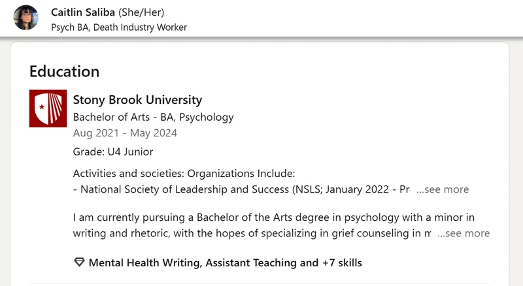The height and width of the screenshot is (286, 523).
Task: Expand activities and societies with see more
Action: pyautogui.click(x=443, y=189)
